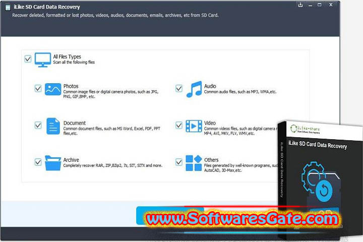The height and width of the screenshot is (242, 363).
Task: Click the 'All Files Types' label
Action: pos(67,56)
